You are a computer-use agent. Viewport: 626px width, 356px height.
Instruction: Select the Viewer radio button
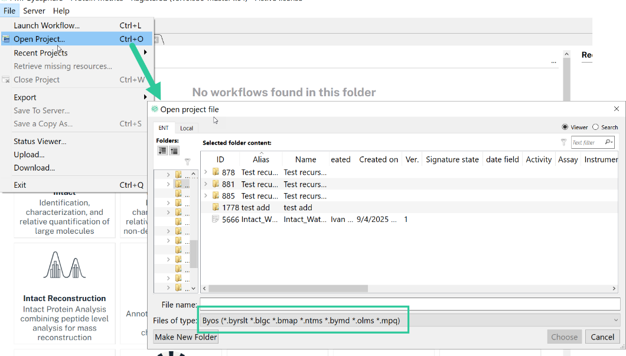[565, 127]
